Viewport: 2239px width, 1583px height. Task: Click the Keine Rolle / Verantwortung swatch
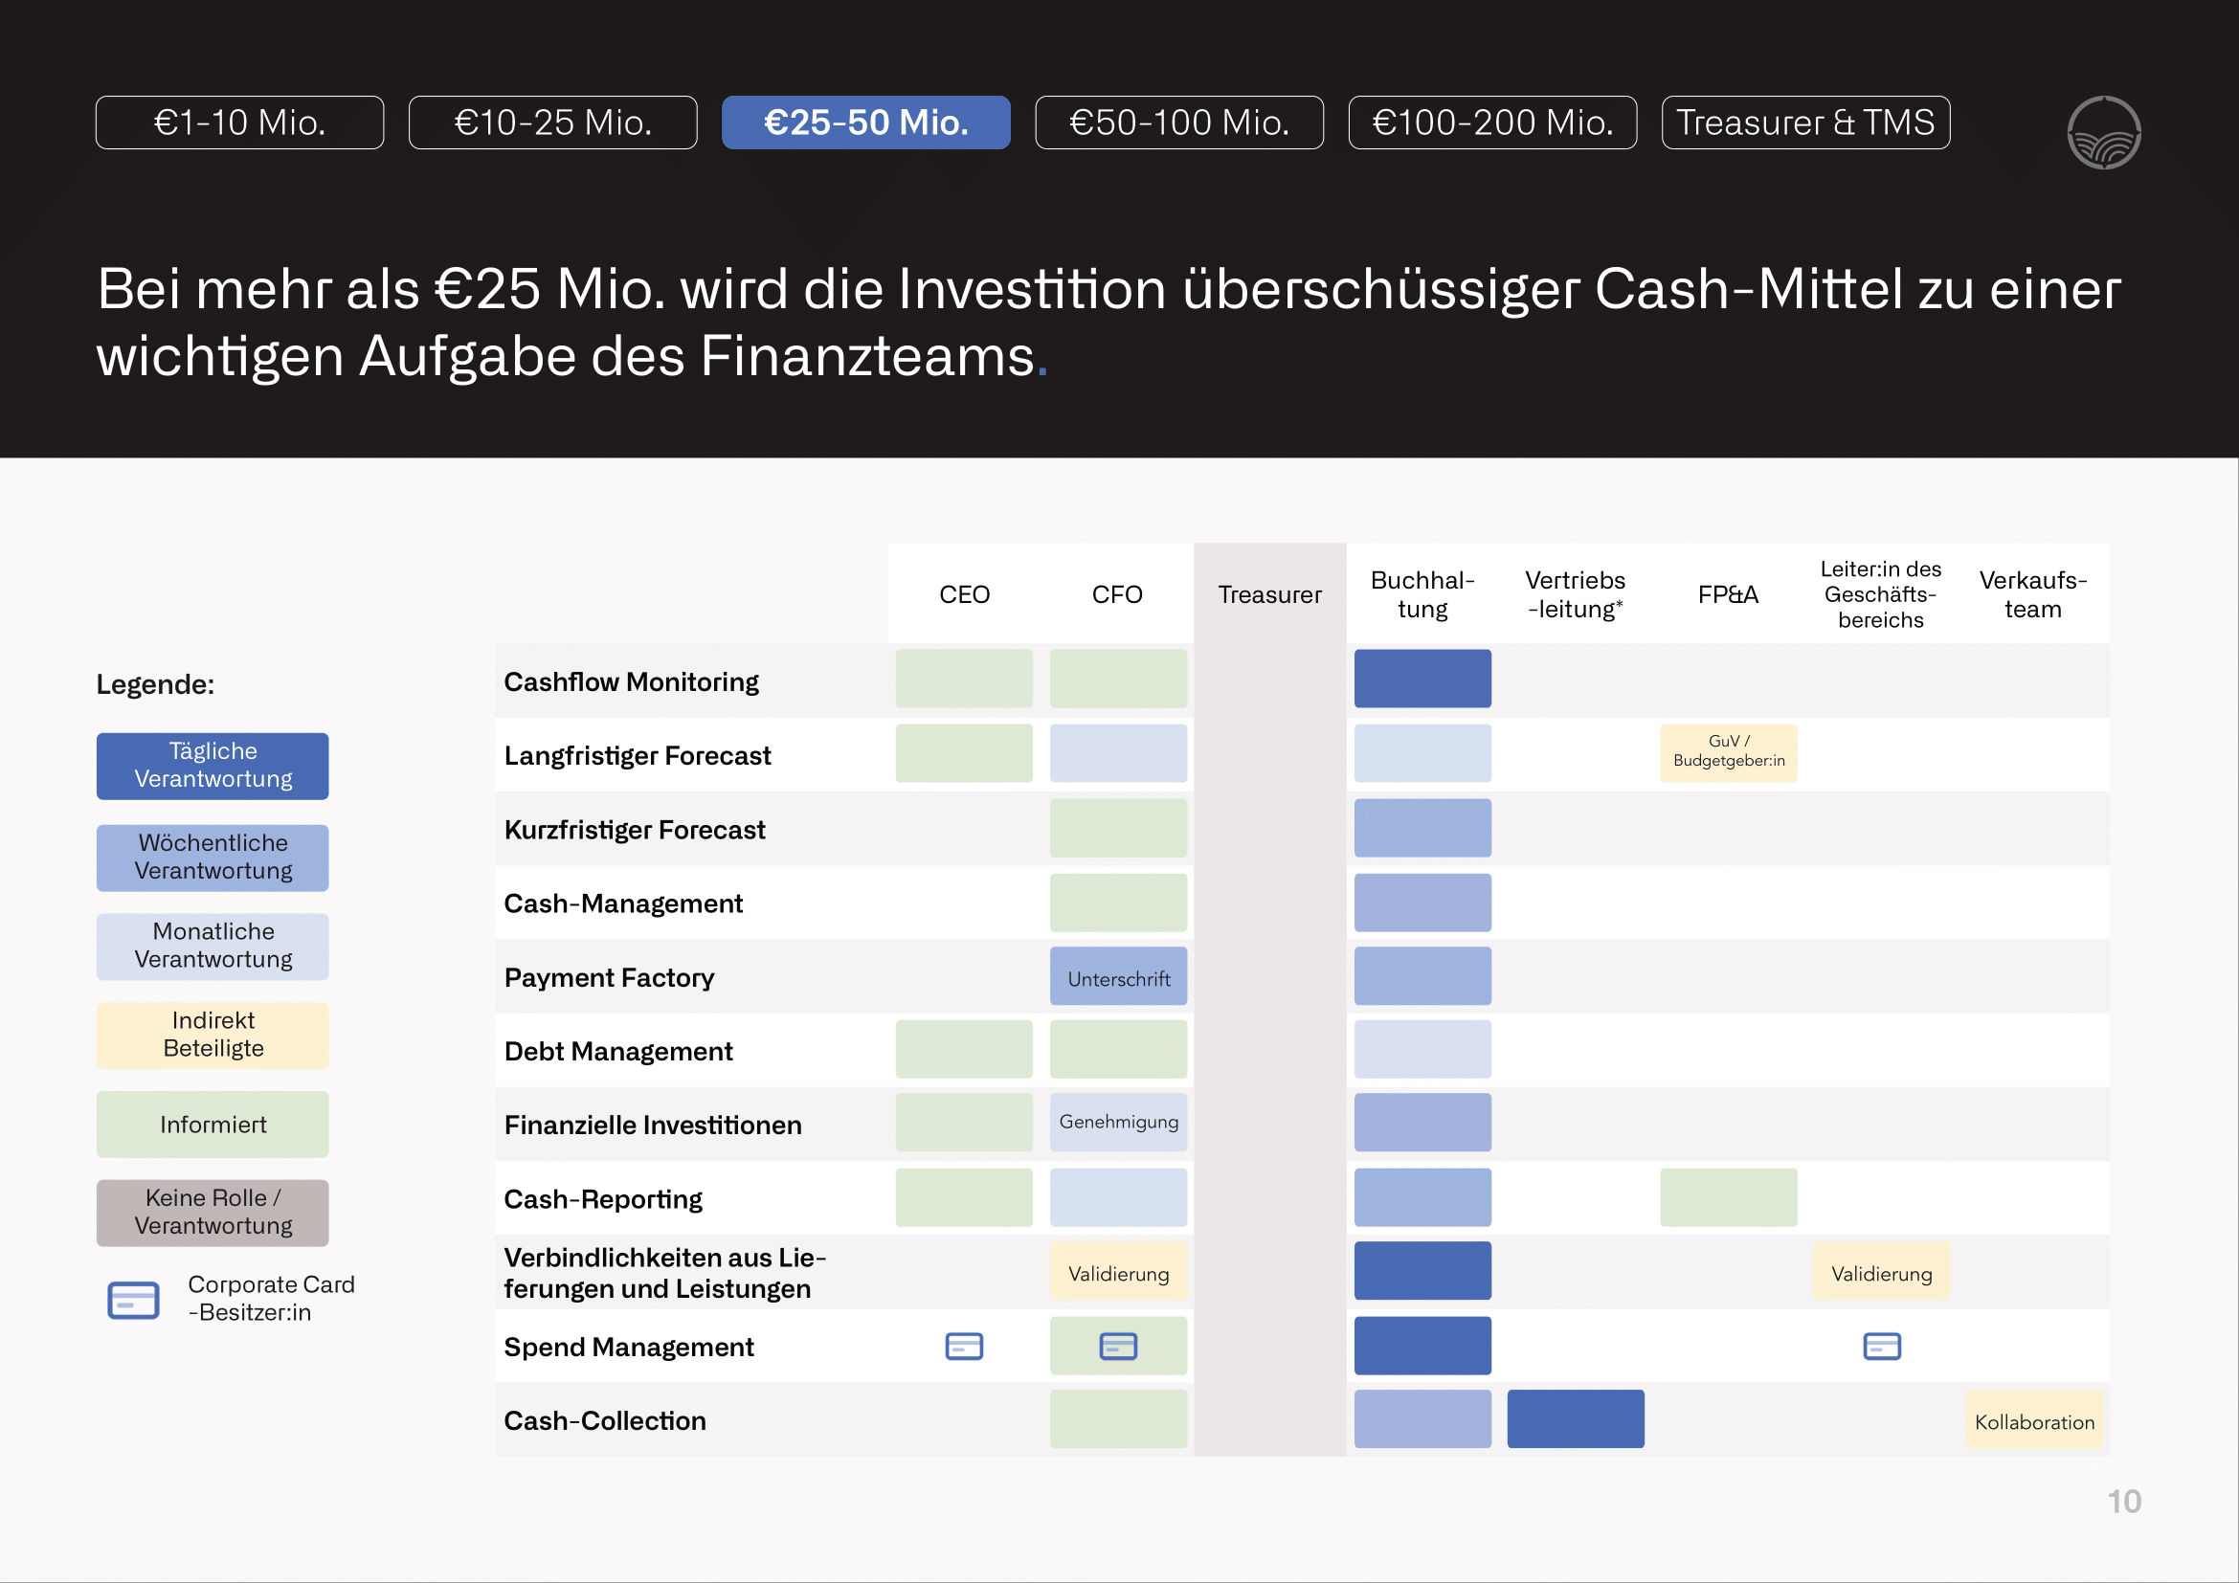(x=213, y=1213)
